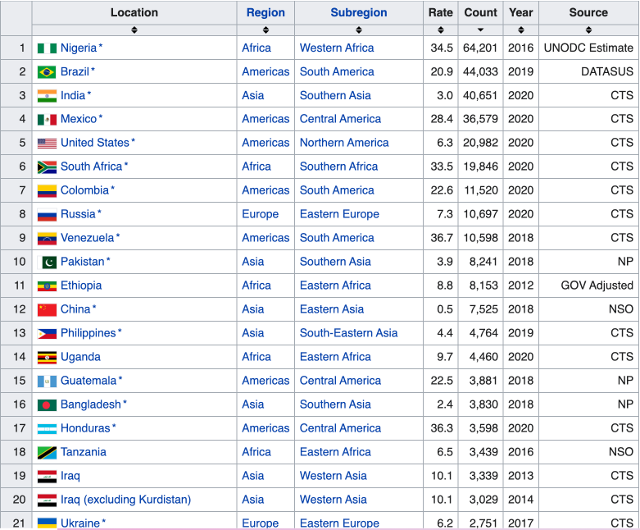Click the Philippines flag icon
Screen dimensions: 640x530
pos(47,334)
